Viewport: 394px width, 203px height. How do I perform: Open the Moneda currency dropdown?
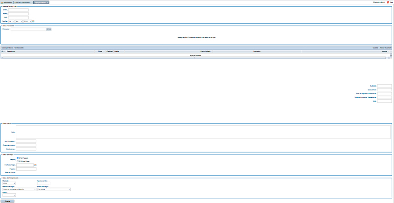click(x=9, y=183)
